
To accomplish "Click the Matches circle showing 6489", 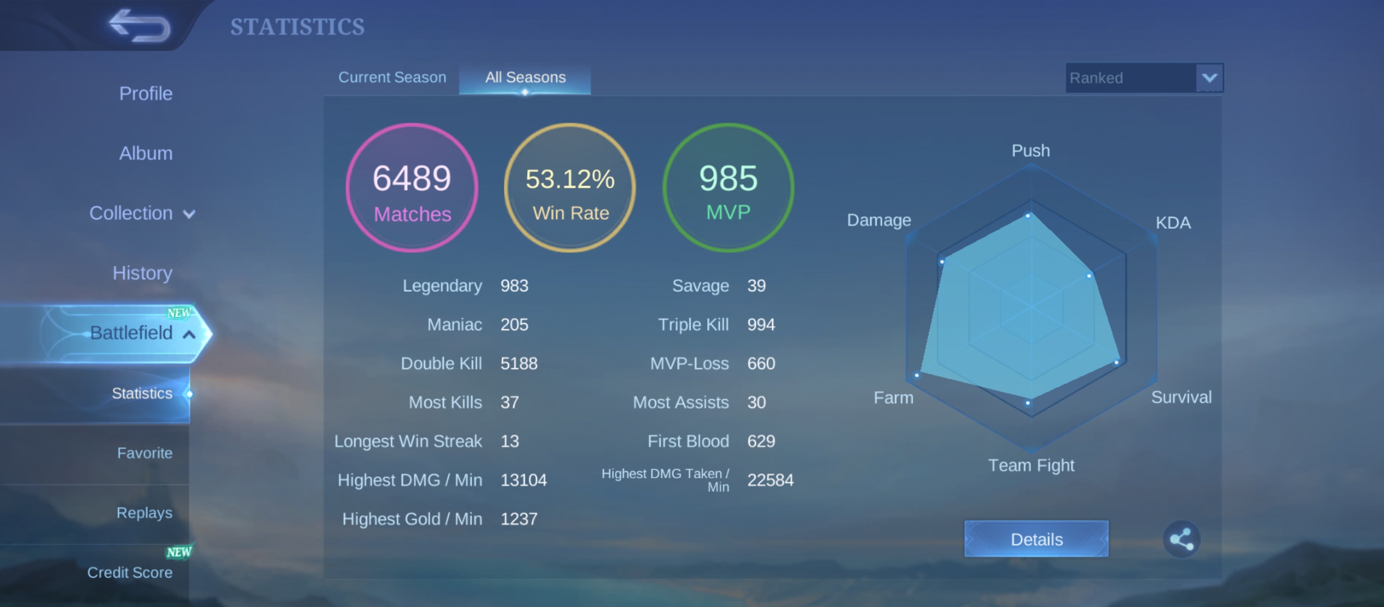I will [412, 188].
